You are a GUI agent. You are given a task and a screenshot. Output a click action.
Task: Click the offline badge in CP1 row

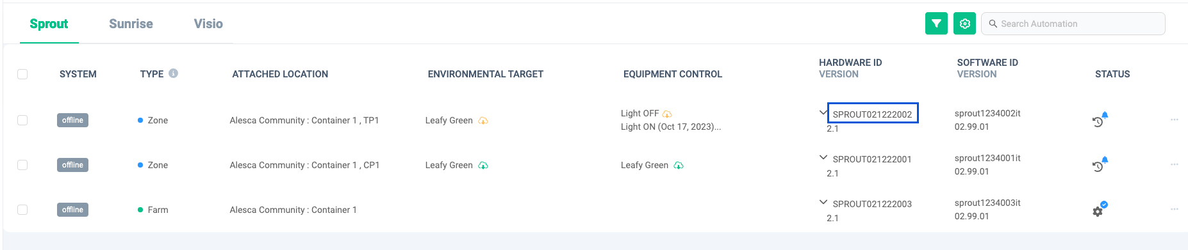(x=72, y=165)
